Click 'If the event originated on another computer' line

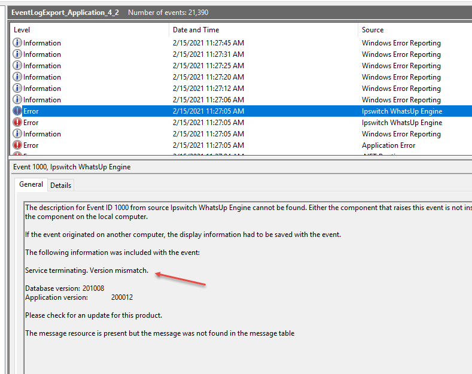[x=183, y=235]
